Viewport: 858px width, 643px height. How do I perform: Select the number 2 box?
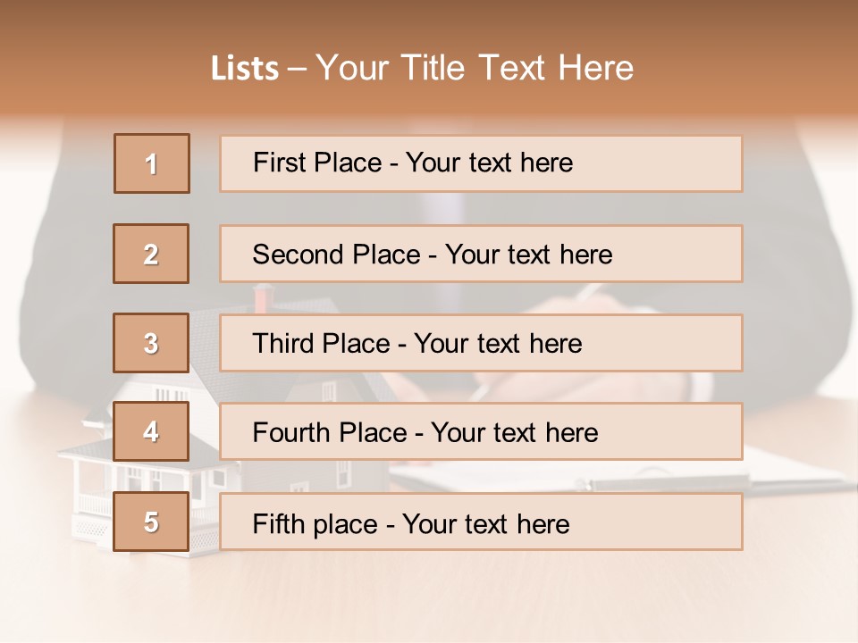151,254
